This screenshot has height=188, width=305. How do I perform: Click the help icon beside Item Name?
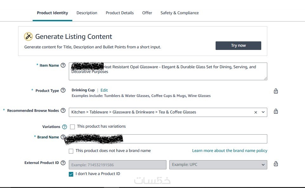click(x=63, y=65)
